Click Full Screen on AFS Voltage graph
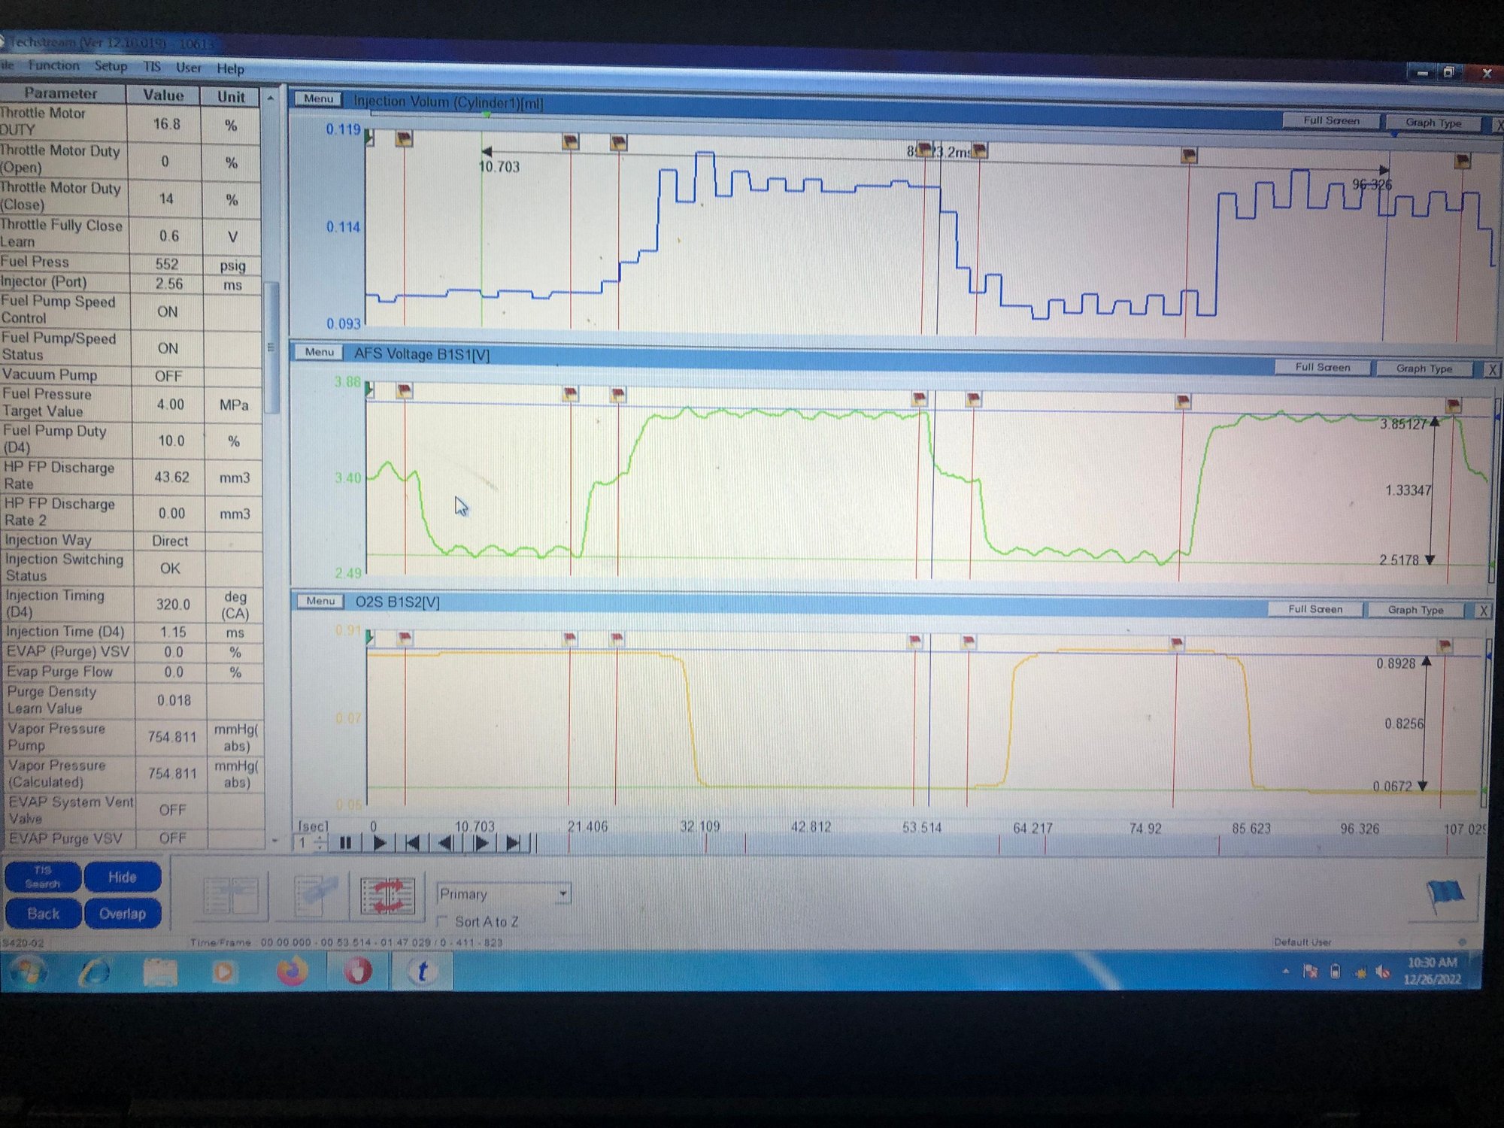Screen dimensions: 1504x1128 coord(1322,368)
